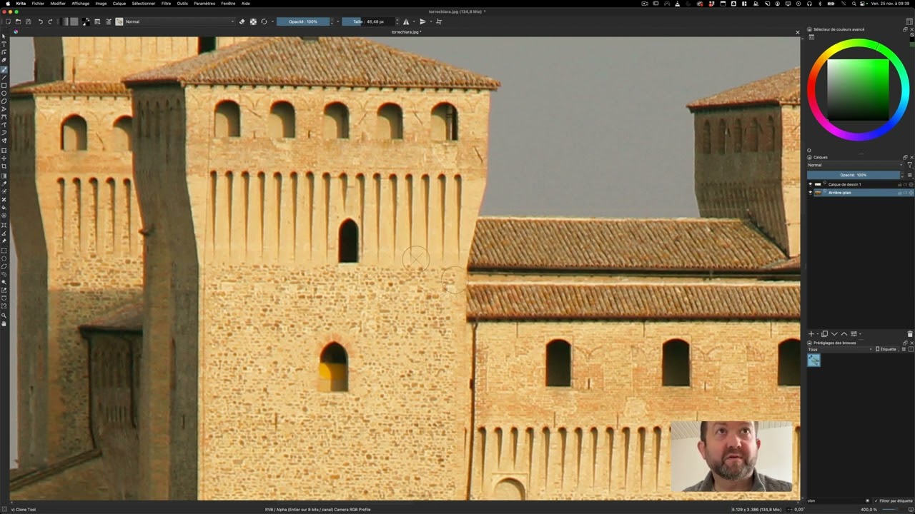Select the Rectangle shape tool
Screen dimensions: 915x514
pos(4,86)
